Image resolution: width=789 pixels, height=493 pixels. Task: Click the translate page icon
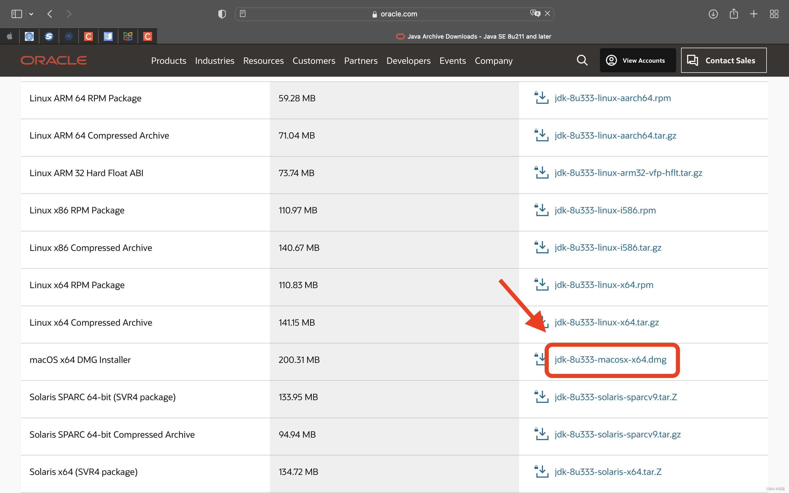click(x=535, y=13)
